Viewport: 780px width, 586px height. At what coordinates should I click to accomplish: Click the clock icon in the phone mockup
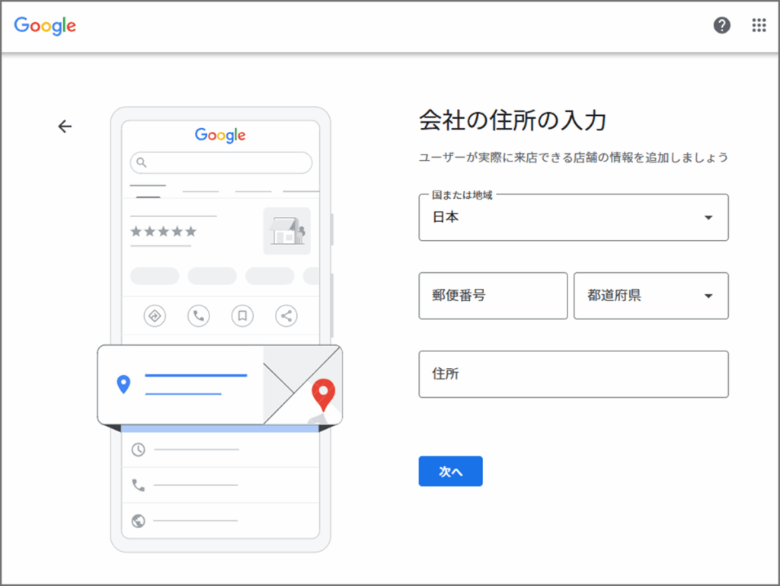tap(137, 450)
